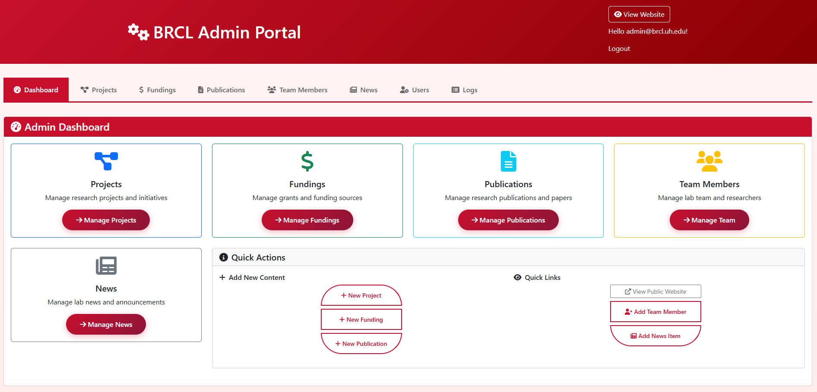The width and height of the screenshot is (817, 392).
Task: Click the plus icon beside Add New Content
Action: pyautogui.click(x=222, y=277)
